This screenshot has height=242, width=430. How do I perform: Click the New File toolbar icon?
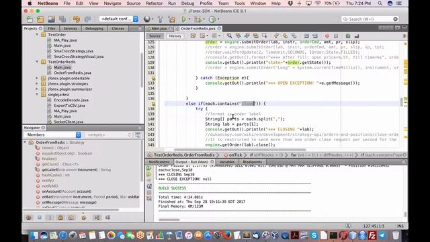[x=30, y=19]
